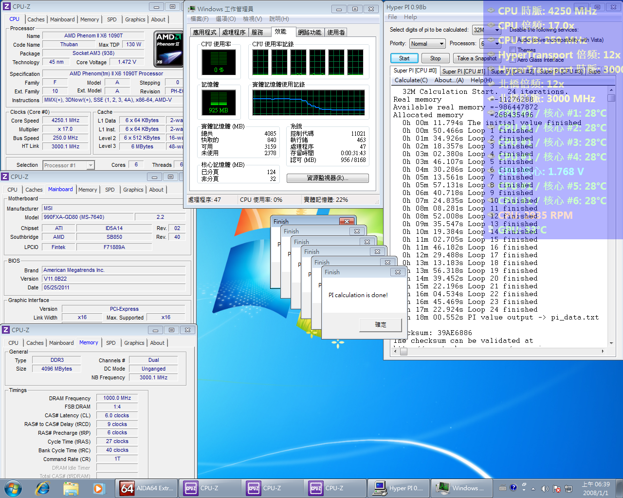Open the Graphics tab in the CPU-Z Memory window
This screenshot has height=498, width=623.
click(x=134, y=343)
